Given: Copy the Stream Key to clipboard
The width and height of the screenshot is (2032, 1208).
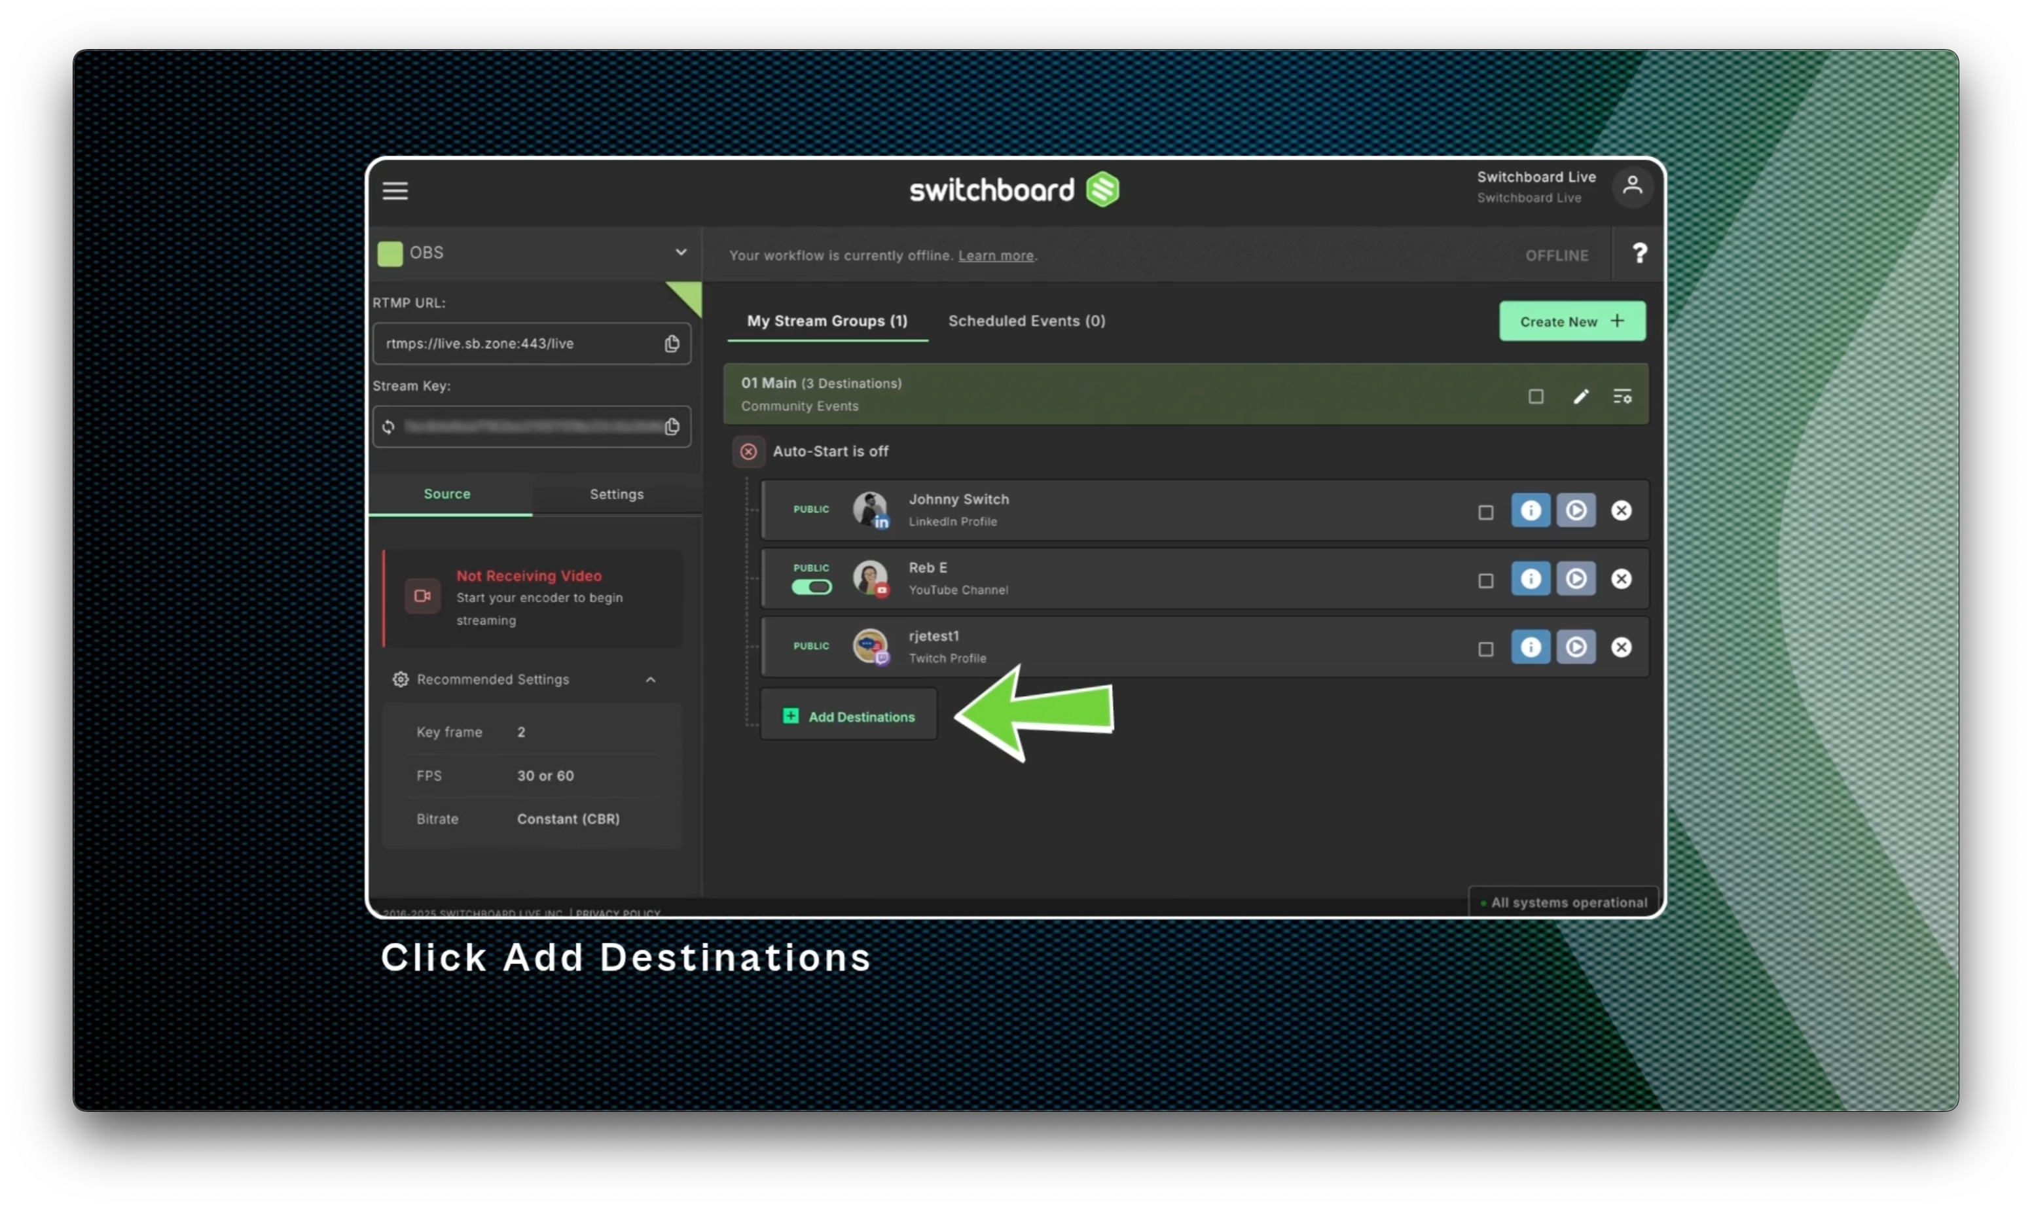Looking at the screenshot, I should click(x=672, y=427).
